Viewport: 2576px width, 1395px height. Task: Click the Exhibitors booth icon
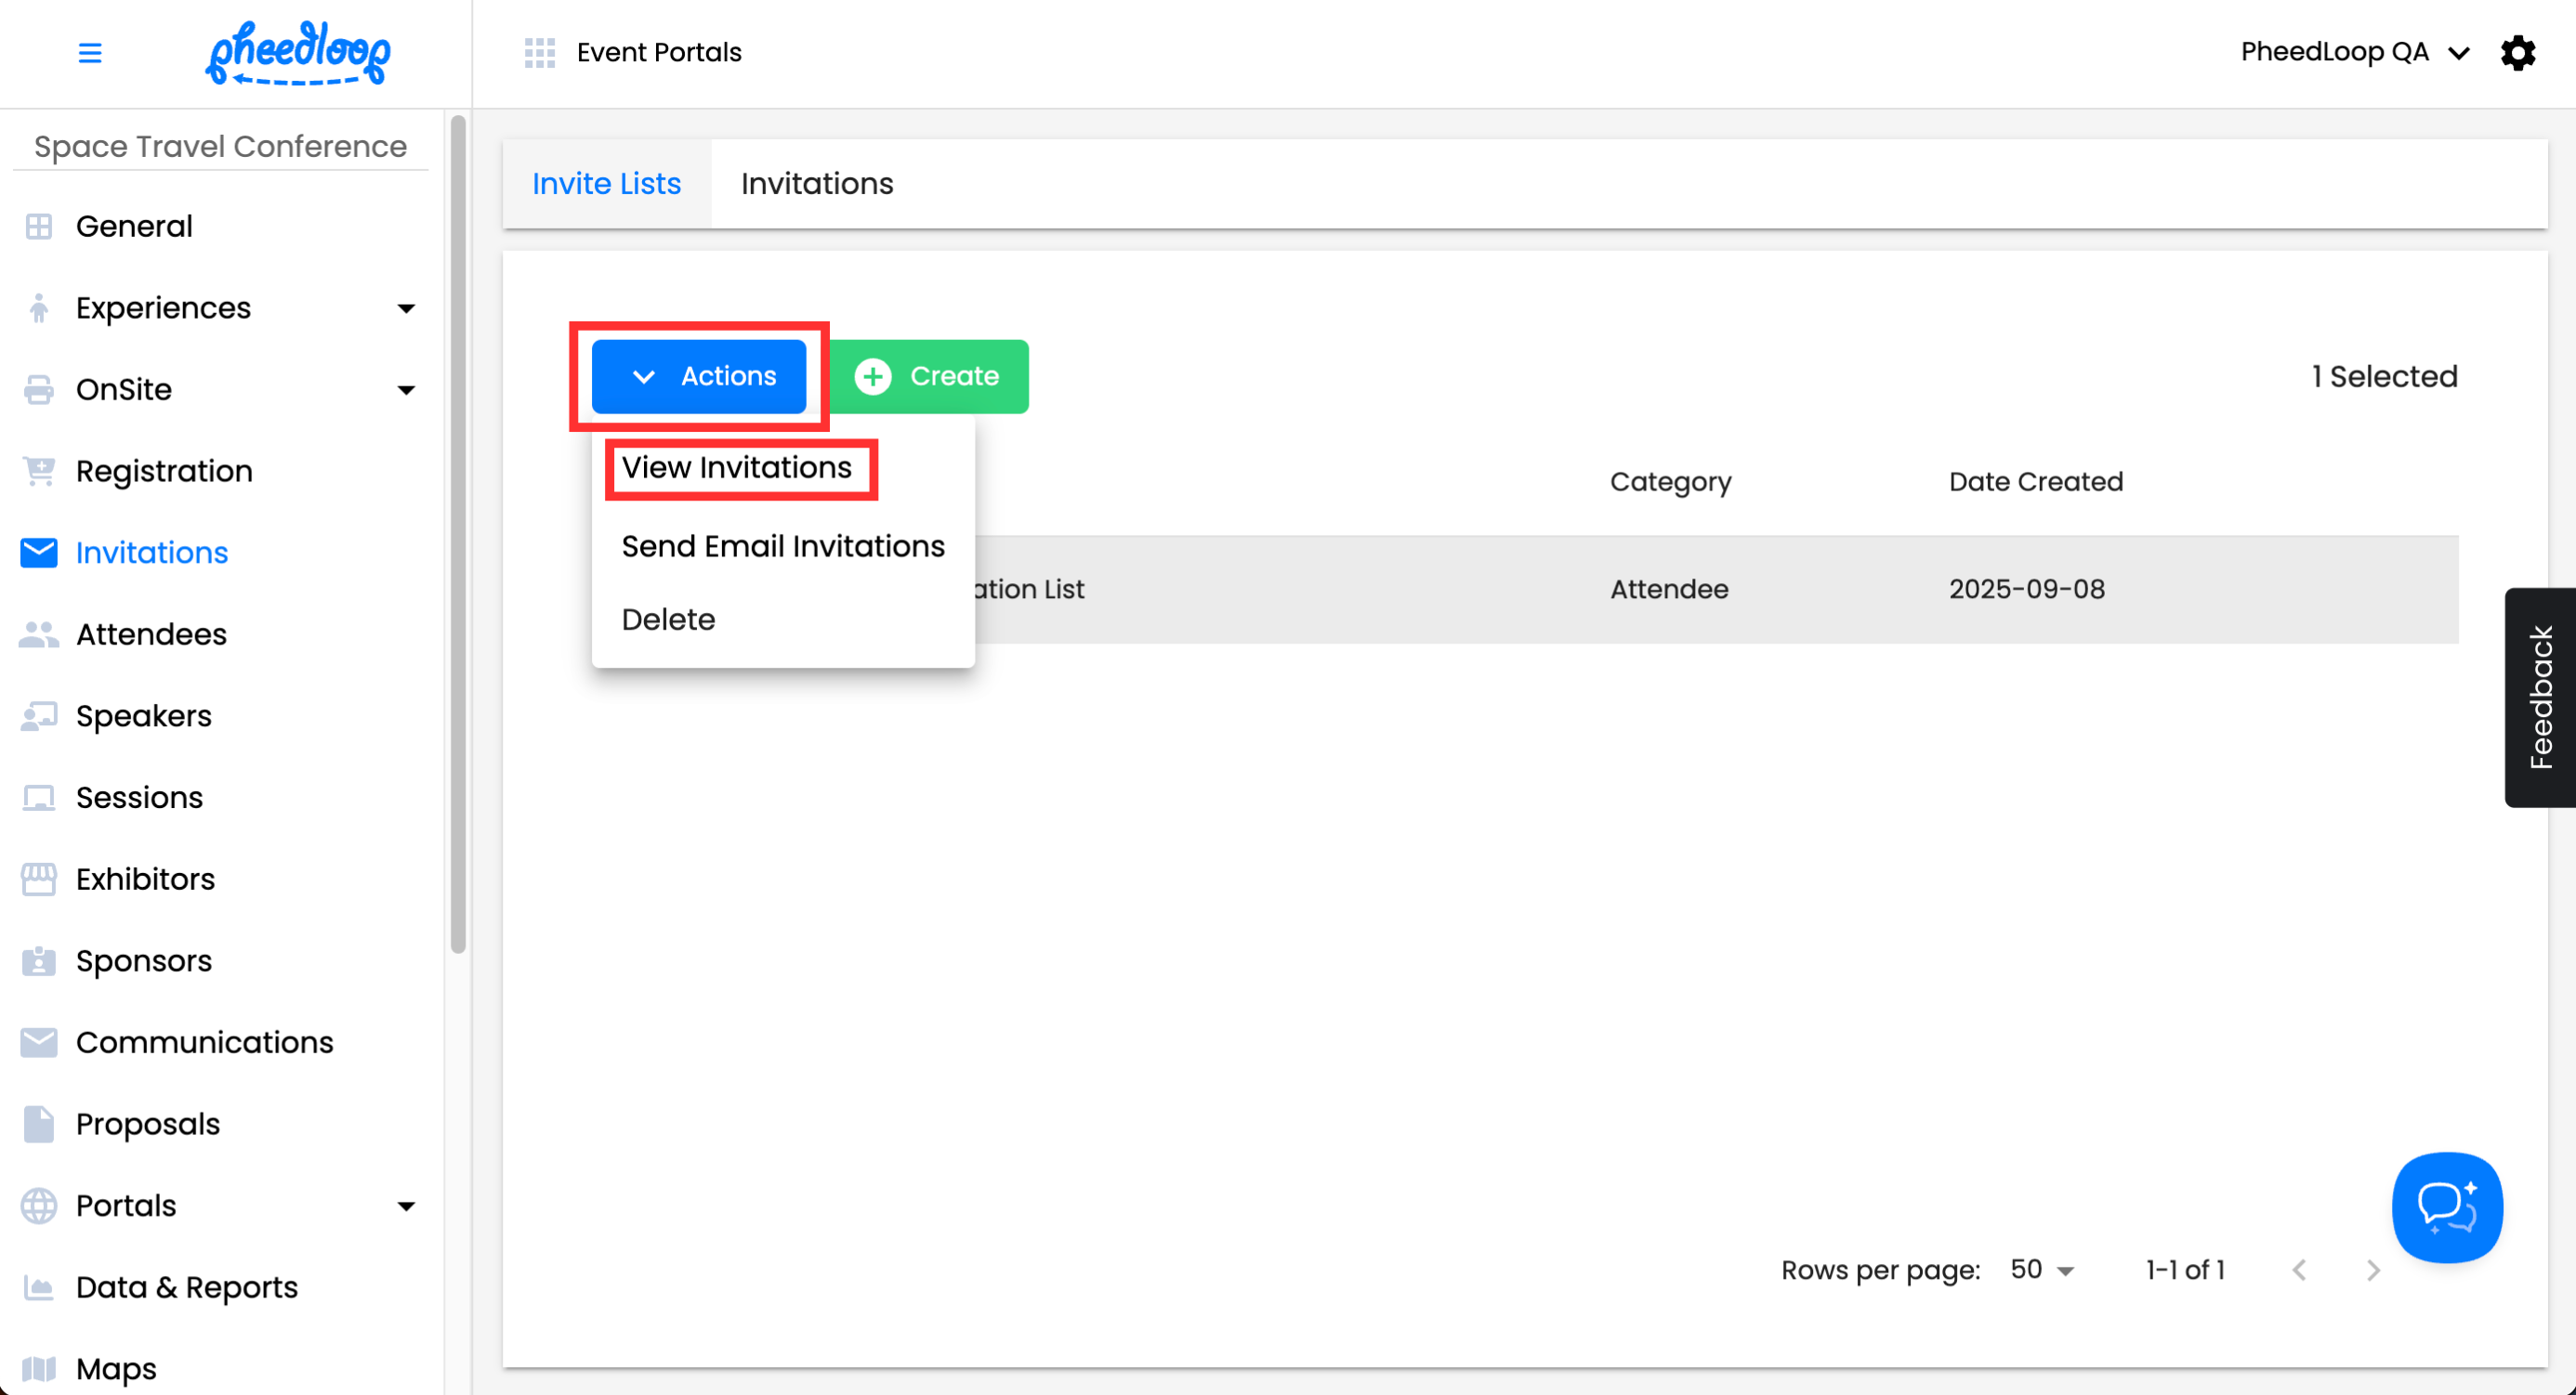39,880
